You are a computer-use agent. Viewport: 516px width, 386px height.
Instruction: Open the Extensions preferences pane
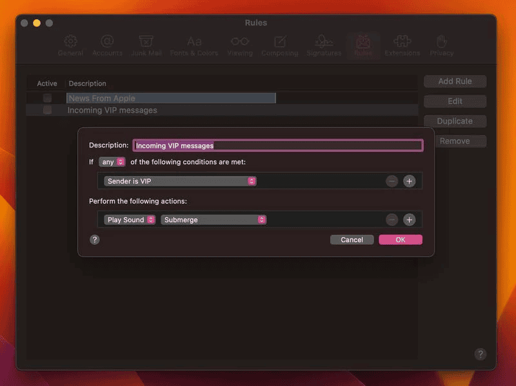(x=402, y=45)
